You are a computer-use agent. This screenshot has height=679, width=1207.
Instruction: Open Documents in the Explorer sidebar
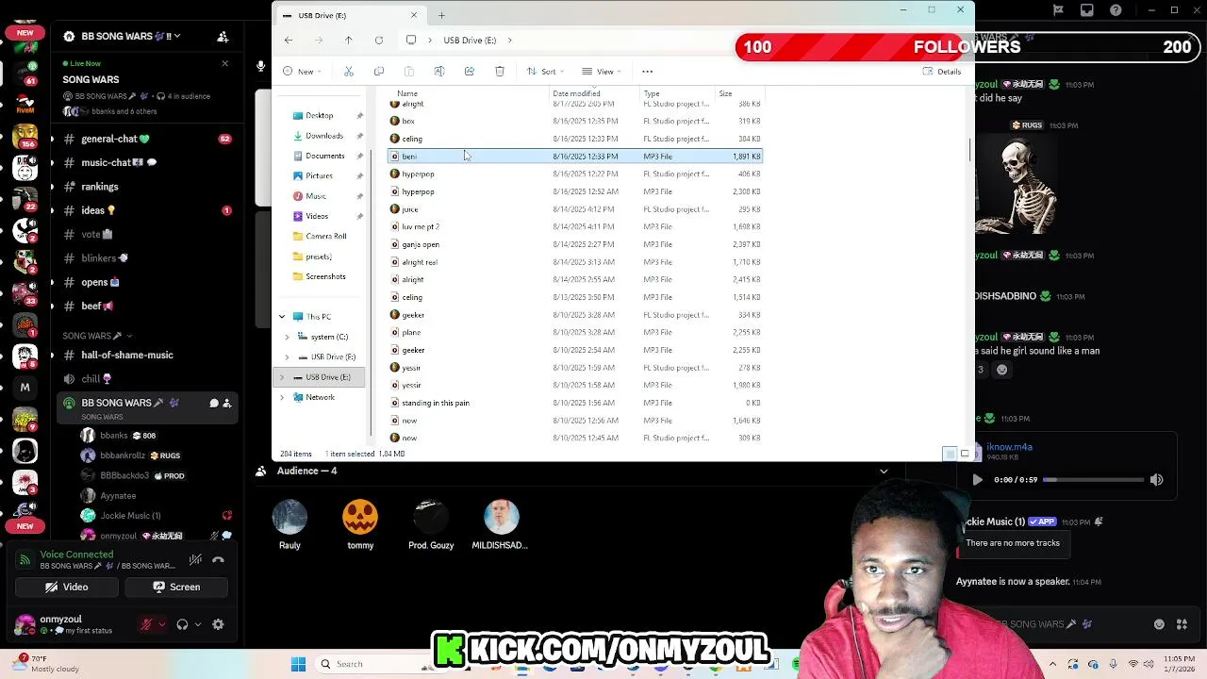[324, 156]
